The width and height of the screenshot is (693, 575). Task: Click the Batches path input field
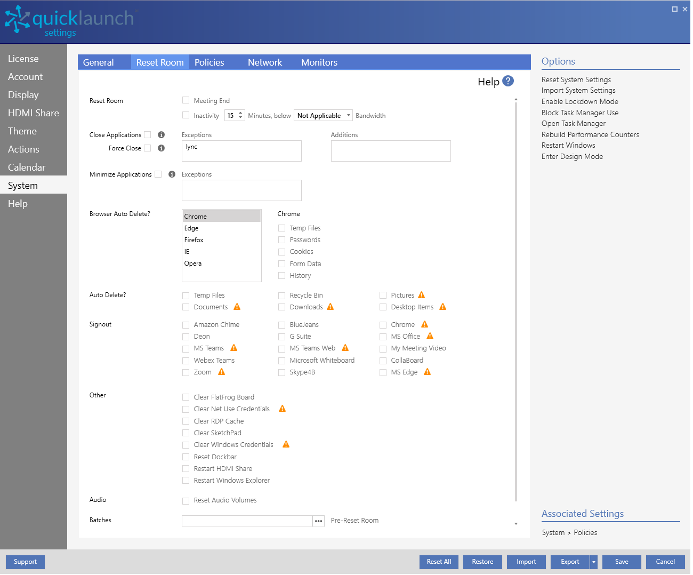point(247,521)
